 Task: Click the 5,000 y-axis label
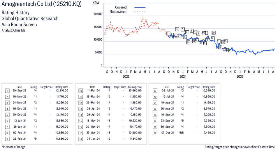pos(98,53)
